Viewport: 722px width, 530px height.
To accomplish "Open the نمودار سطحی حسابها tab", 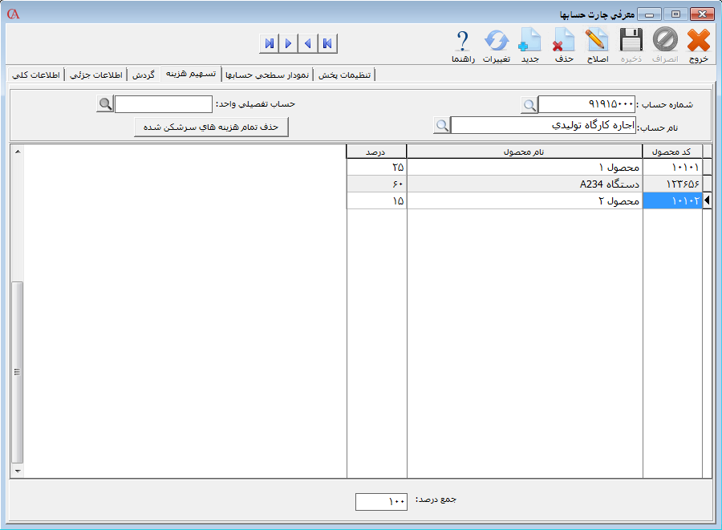I will click(266, 75).
